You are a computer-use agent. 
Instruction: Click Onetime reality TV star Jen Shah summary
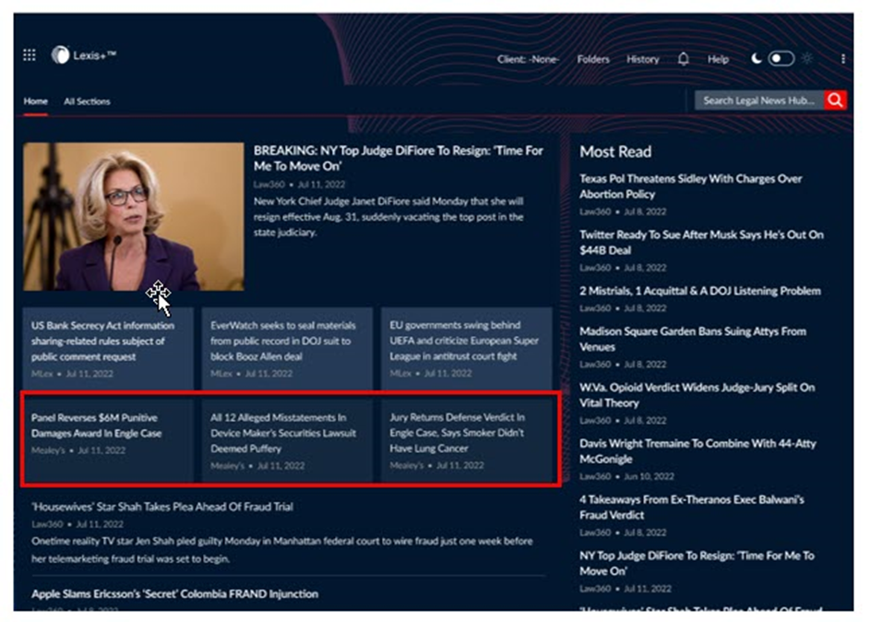(x=282, y=550)
